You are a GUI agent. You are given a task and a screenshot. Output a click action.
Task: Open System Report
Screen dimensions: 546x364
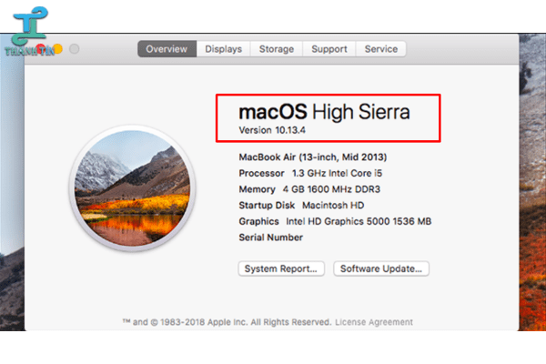[x=282, y=268]
